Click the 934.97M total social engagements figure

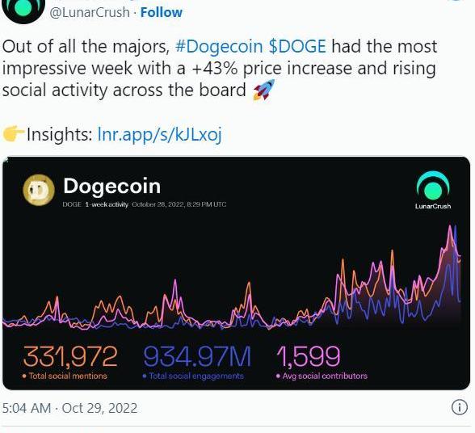tap(197, 356)
